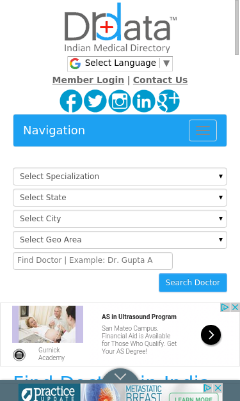Expand the Select Geo Area dropdown
The width and height of the screenshot is (240, 401).
pyautogui.click(x=120, y=240)
